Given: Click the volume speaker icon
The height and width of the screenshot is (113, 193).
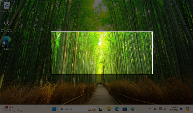Looking at the screenshot, I should coord(165,109).
